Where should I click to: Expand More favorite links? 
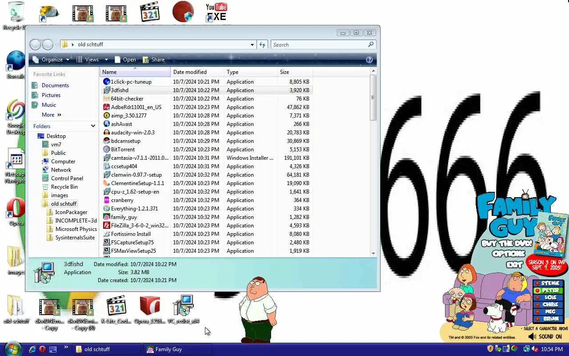point(51,115)
